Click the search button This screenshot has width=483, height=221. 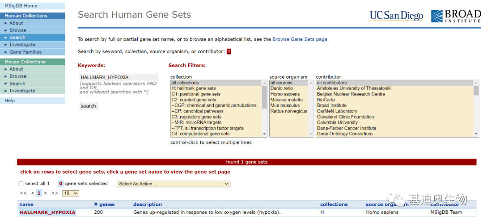click(89, 106)
